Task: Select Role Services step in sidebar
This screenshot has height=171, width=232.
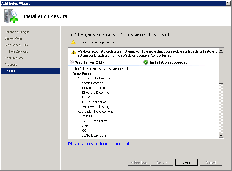Action: [x=18, y=51]
